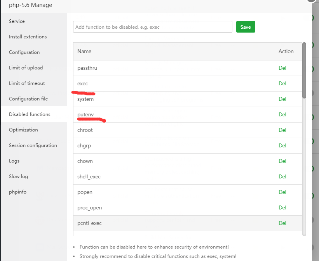Delete the shell_exec entry
The height and width of the screenshot is (261, 319).
pos(282,176)
